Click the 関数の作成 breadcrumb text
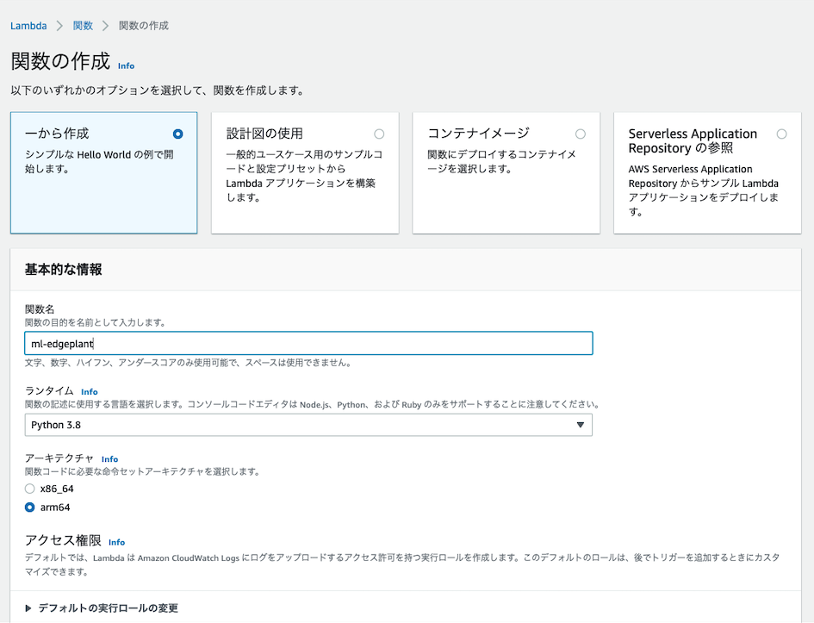Image resolution: width=814 pixels, height=623 pixels. tap(144, 26)
